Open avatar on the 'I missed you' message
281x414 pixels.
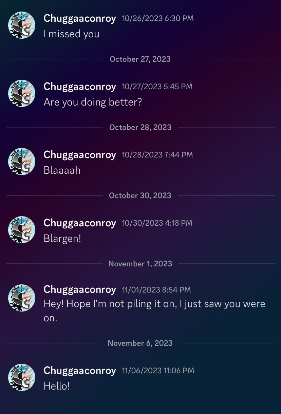click(22, 25)
